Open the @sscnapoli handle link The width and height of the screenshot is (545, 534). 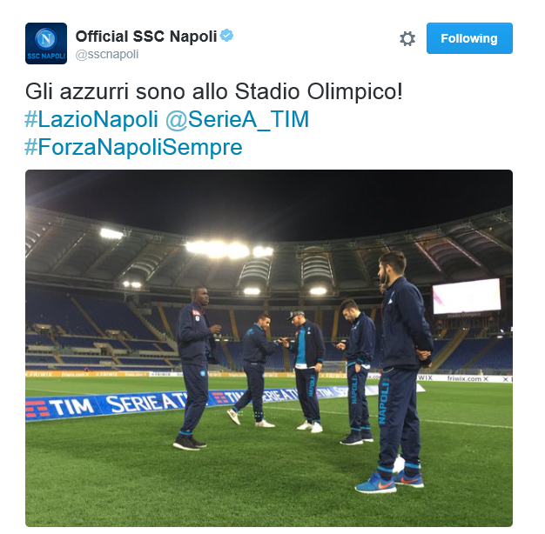(x=107, y=55)
